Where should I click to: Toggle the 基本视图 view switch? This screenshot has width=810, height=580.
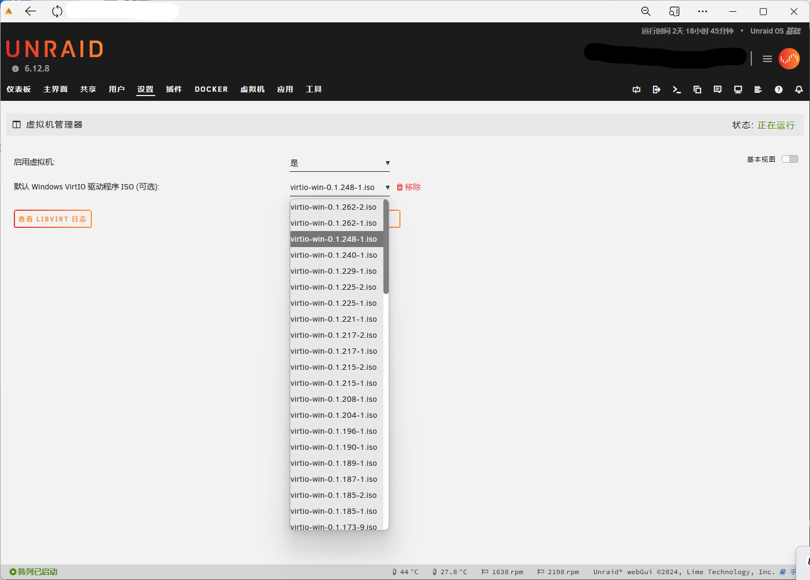pos(789,159)
